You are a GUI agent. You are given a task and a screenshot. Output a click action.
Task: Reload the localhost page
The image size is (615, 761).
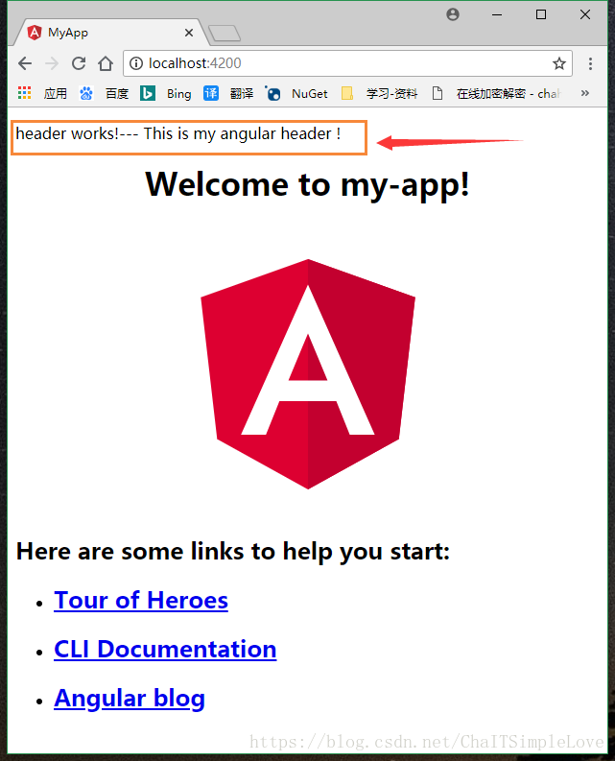click(x=79, y=63)
